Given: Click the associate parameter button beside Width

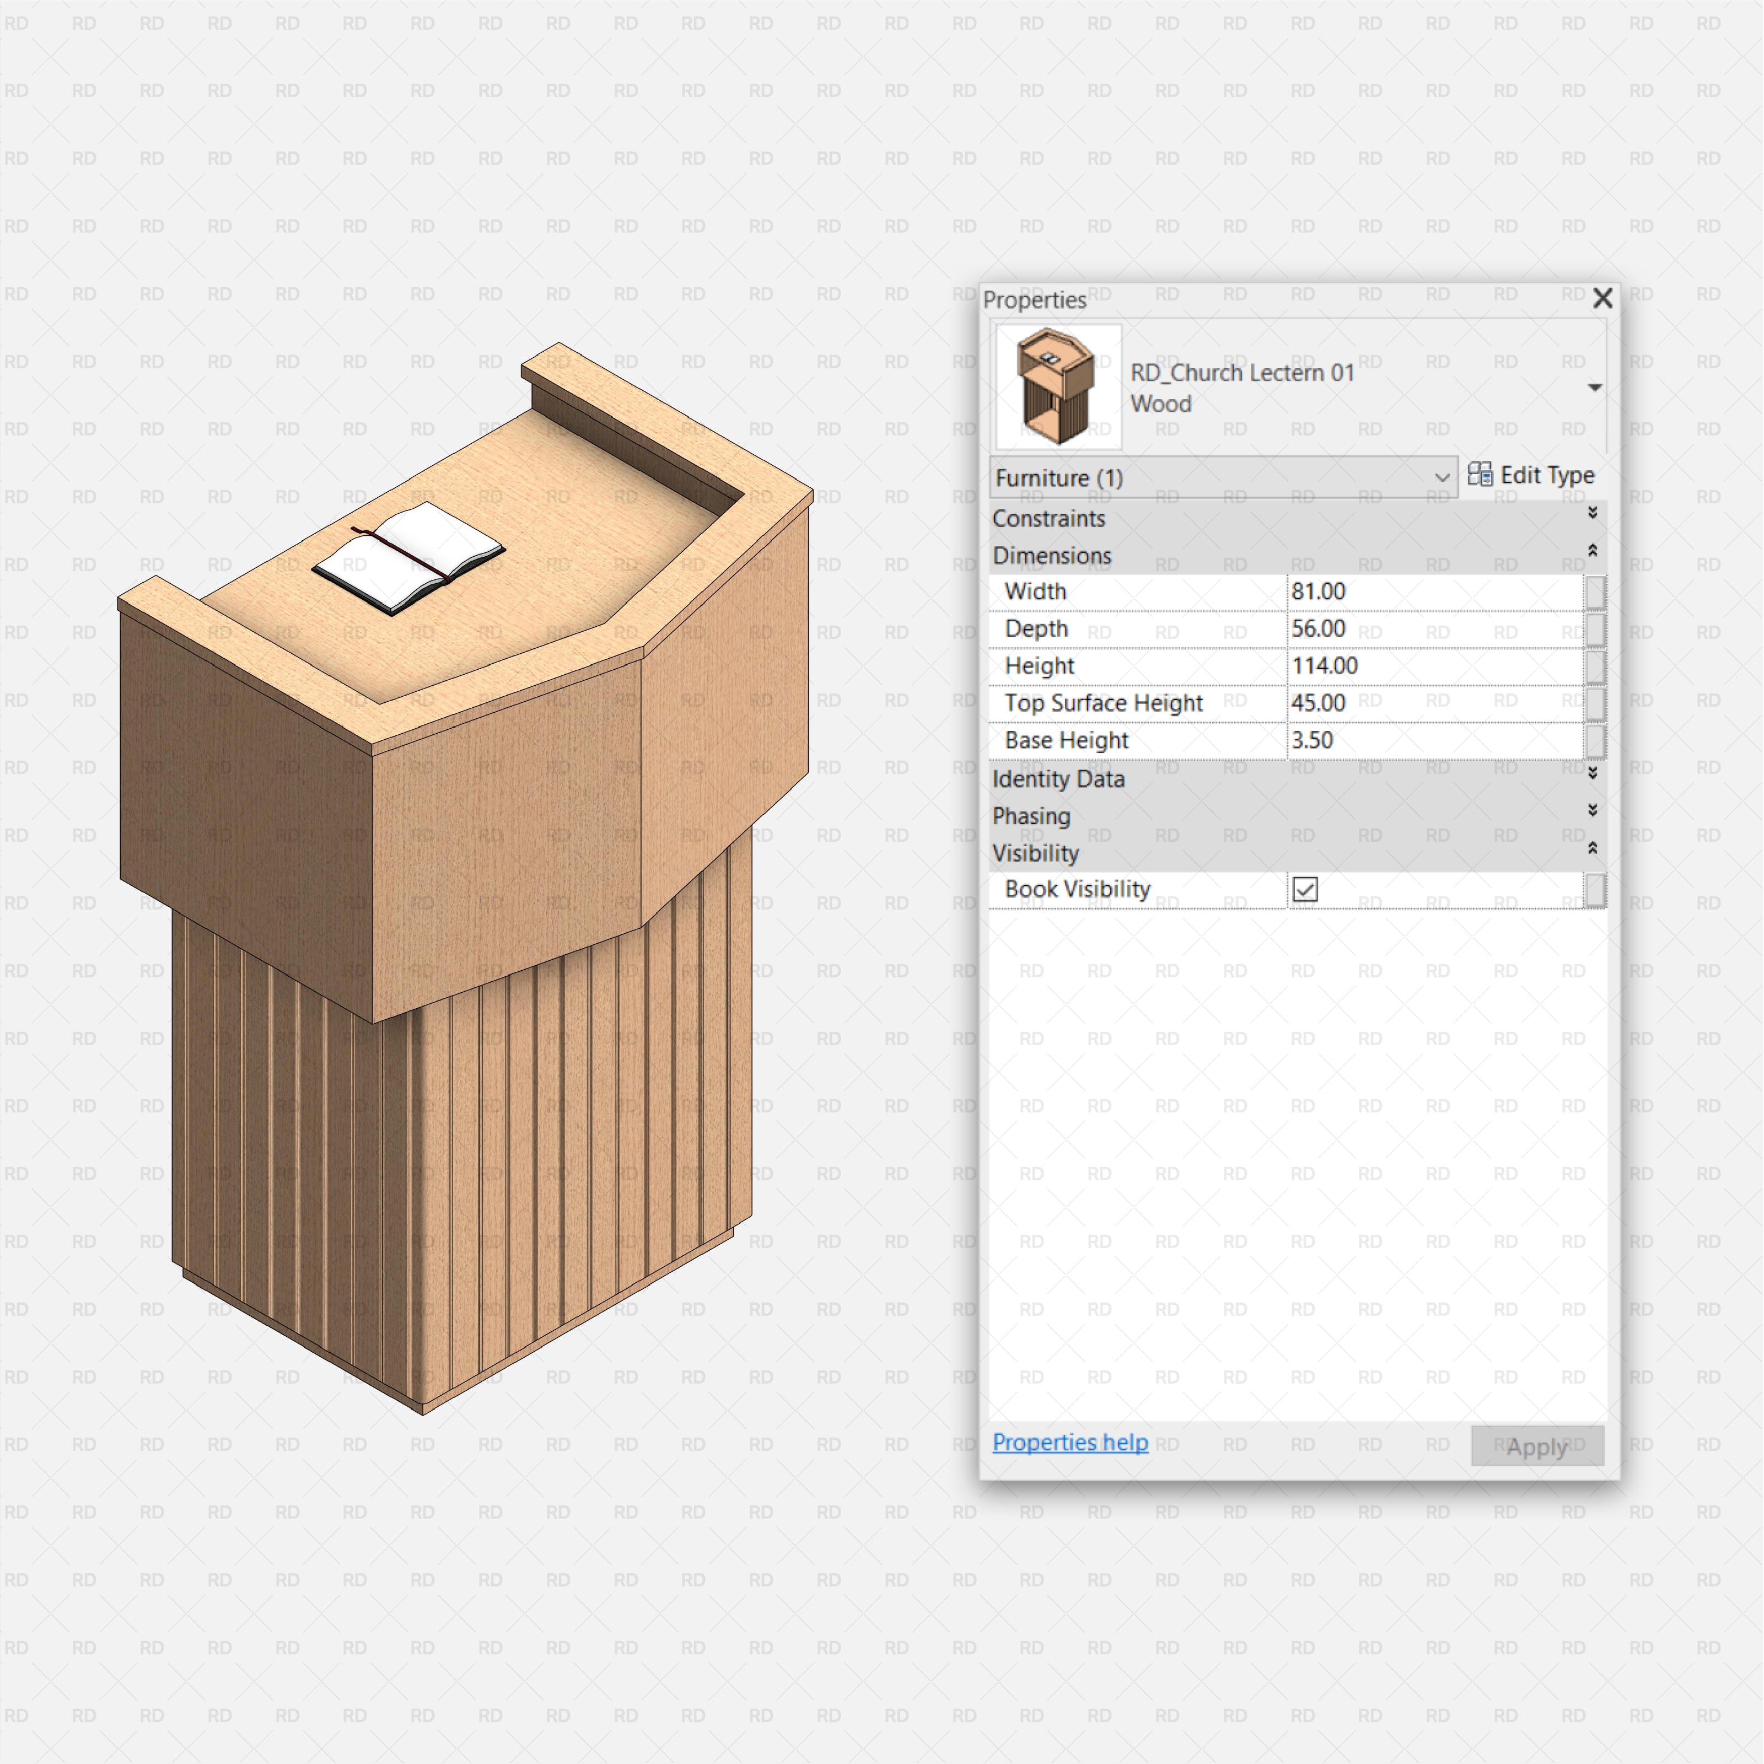Looking at the screenshot, I should (x=1597, y=591).
